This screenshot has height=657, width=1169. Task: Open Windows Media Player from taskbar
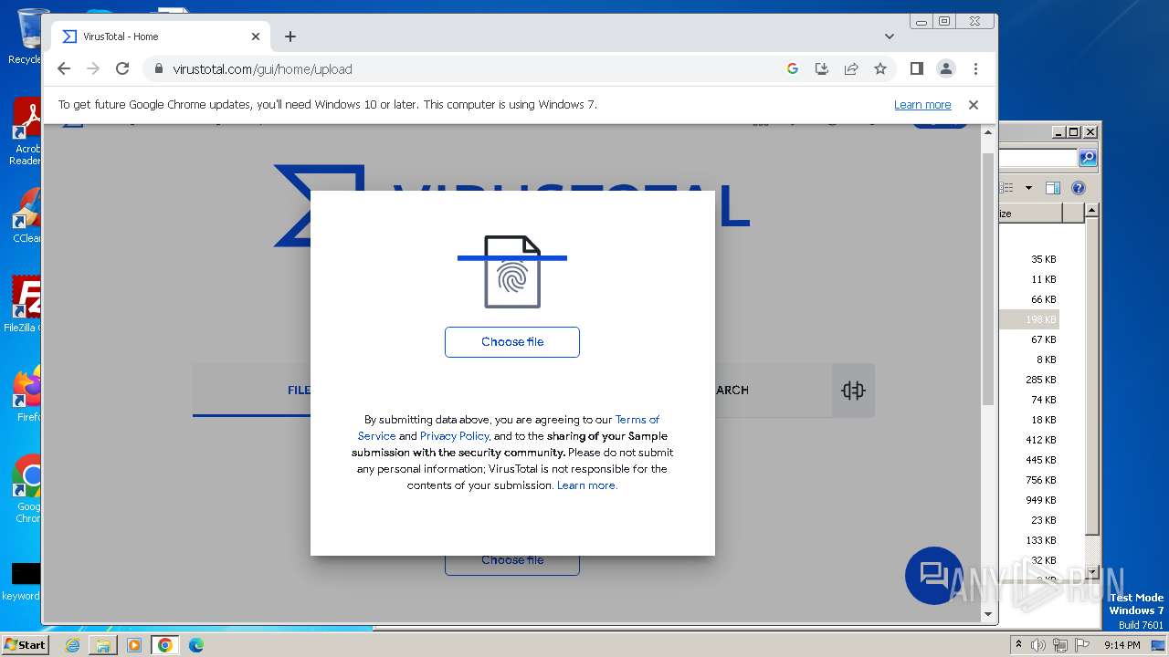[x=134, y=645]
